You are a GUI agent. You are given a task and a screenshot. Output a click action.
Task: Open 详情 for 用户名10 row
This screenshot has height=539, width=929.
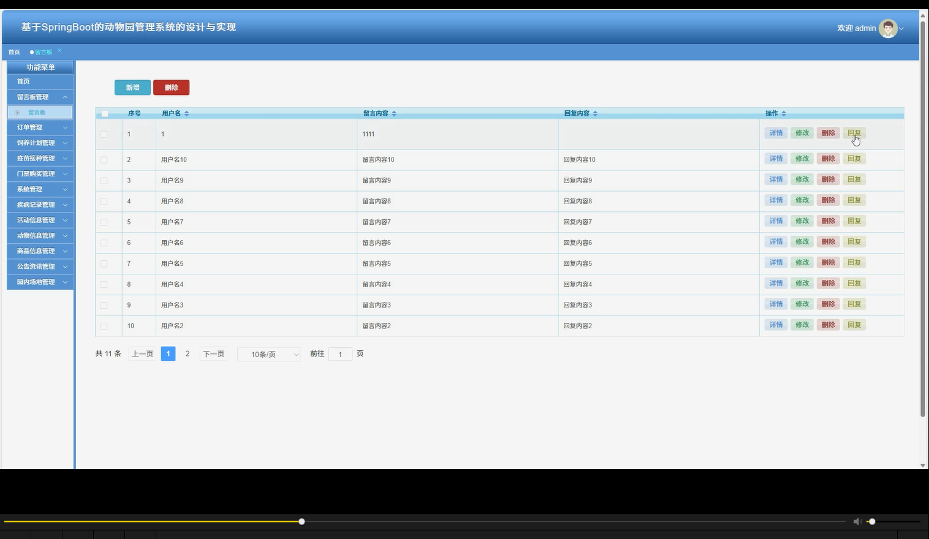(x=776, y=159)
